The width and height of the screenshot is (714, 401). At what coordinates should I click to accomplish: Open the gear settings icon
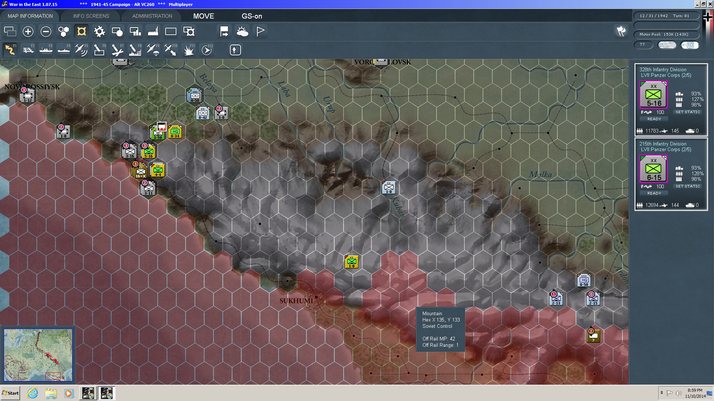tap(99, 32)
